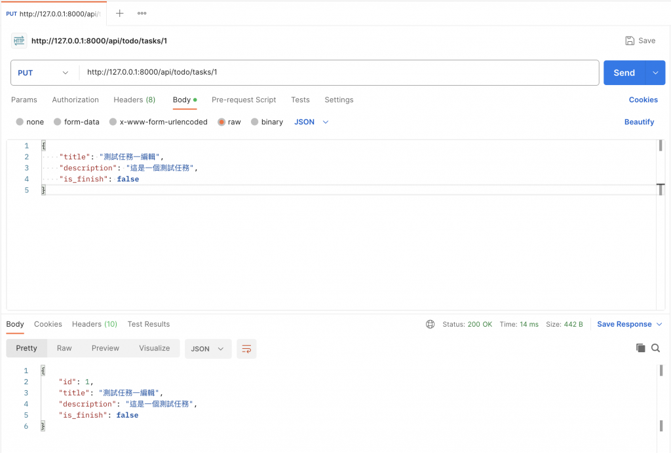Click the Cookies link
The width and height of the screenshot is (671, 453).
[643, 100]
